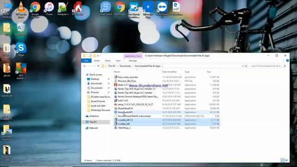Click This PC in the address breadcrumb
The height and width of the screenshot is (167, 297).
[112, 66]
